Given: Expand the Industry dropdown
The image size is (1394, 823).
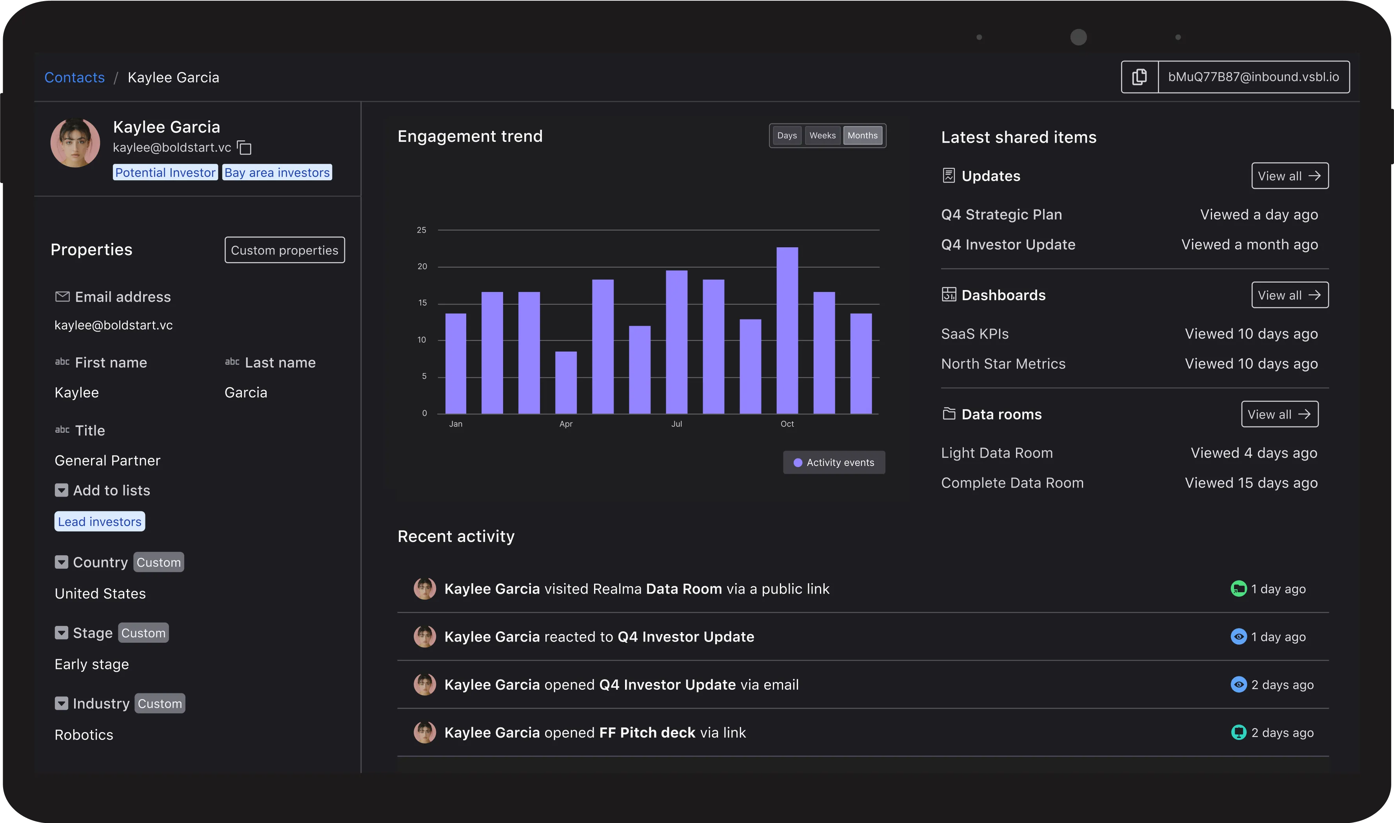Looking at the screenshot, I should pyautogui.click(x=62, y=703).
